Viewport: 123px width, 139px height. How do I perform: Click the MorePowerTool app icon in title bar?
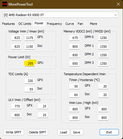[x=5, y=4]
